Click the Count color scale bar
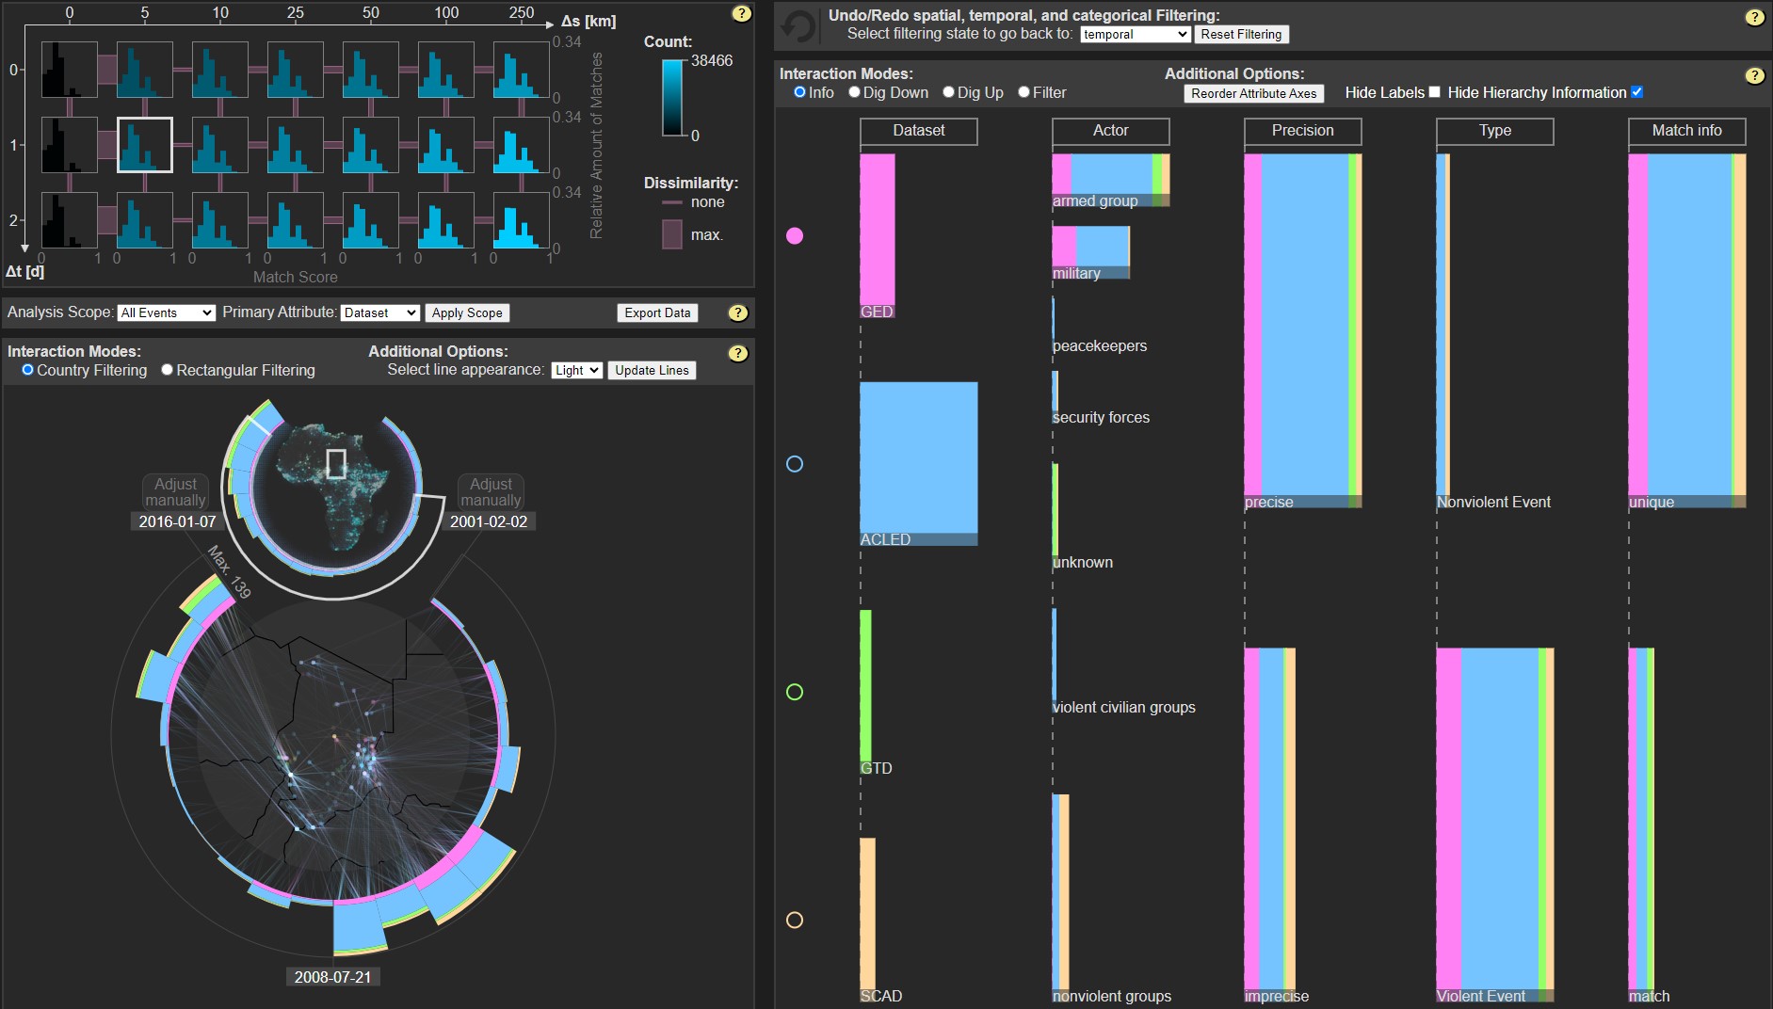This screenshot has height=1009, width=1773. [x=672, y=98]
